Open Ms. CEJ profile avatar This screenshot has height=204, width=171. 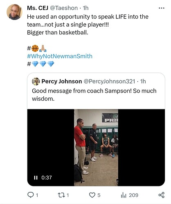14,12
